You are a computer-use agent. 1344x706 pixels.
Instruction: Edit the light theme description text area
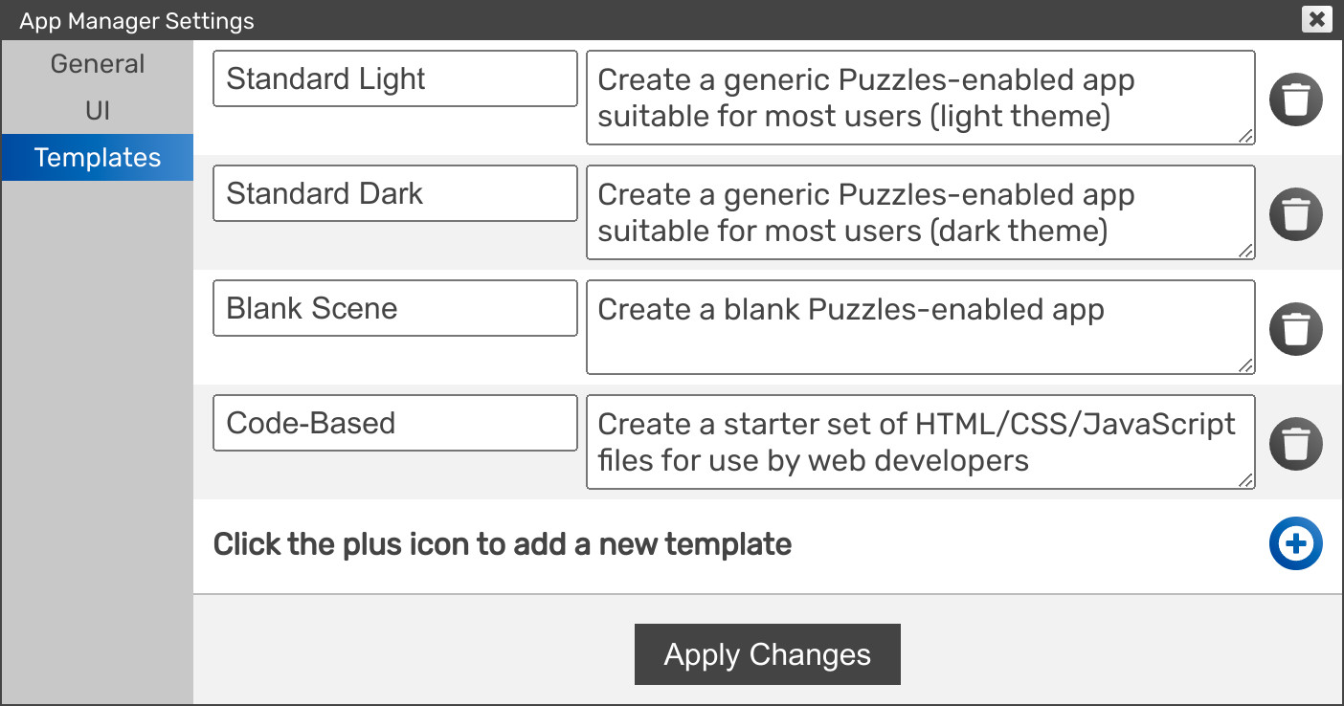921,98
